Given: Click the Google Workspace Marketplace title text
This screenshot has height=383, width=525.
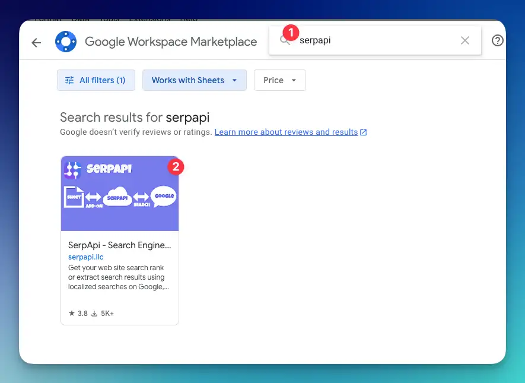Looking at the screenshot, I should [171, 42].
